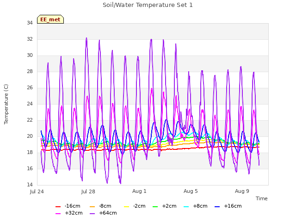Click the 22 y-axis tick label
Screen dimensions: 296x222
(30, 120)
